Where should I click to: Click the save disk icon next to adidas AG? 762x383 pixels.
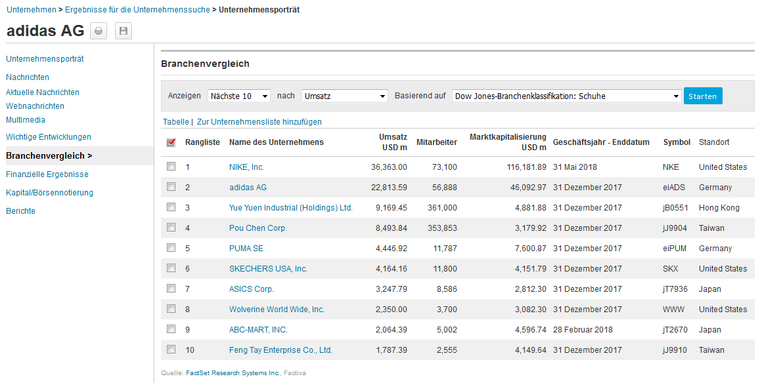coord(123,31)
